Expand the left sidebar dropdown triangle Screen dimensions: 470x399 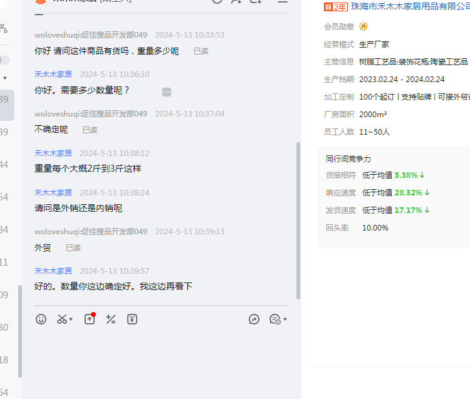(x=5, y=78)
